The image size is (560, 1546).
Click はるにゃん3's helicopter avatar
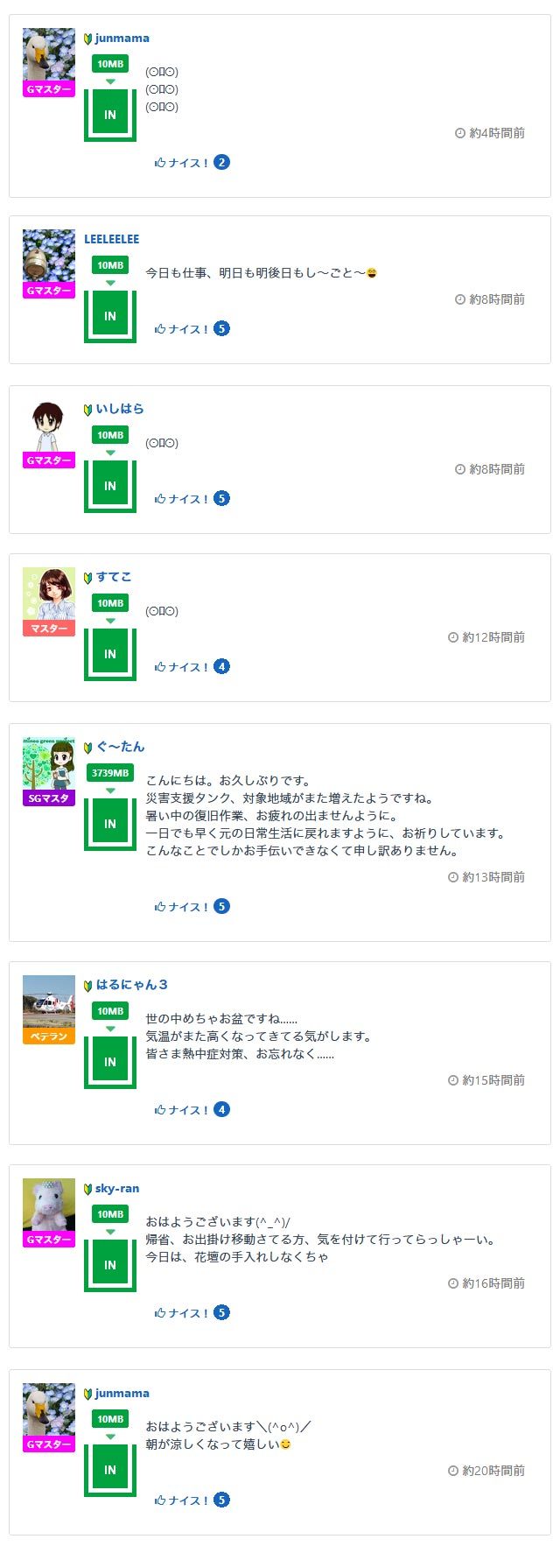[49, 1001]
